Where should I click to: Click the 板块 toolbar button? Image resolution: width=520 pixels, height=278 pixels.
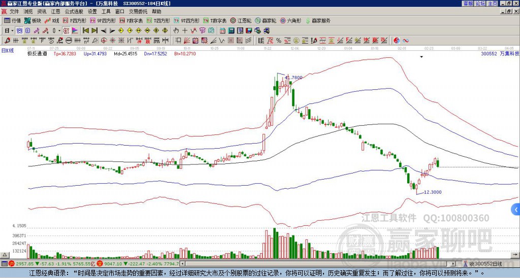[33, 21]
